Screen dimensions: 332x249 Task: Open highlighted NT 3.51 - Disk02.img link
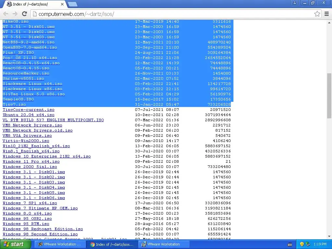click(29, 32)
